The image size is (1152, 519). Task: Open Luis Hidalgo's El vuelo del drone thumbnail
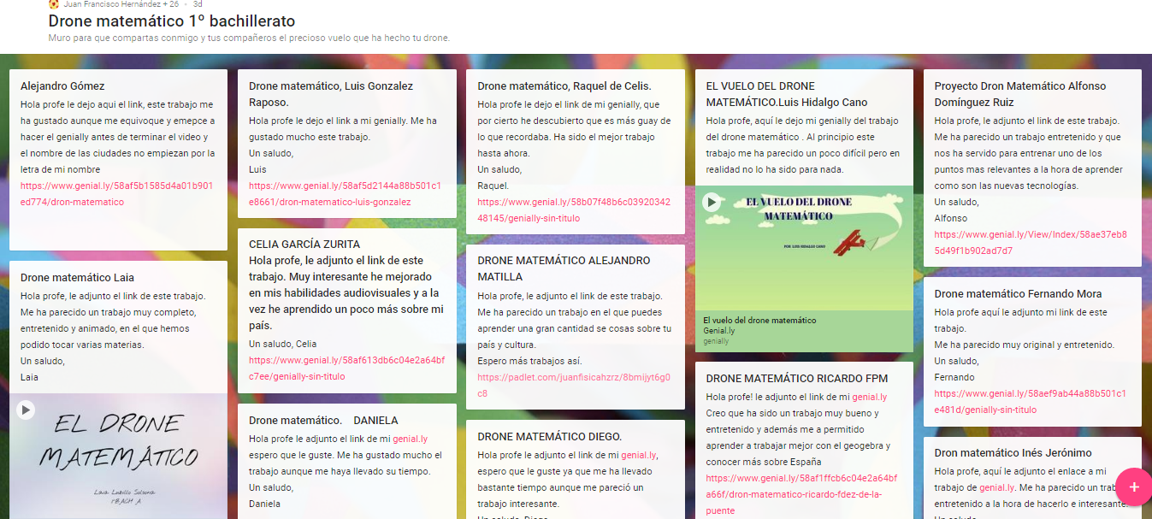[804, 247]
